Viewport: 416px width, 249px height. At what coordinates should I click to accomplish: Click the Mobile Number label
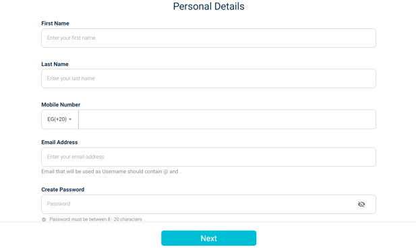coord(61,104)
